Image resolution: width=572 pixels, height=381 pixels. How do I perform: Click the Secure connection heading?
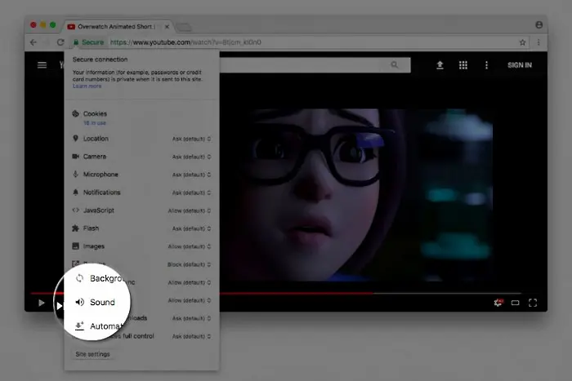[x=100, y=60]
